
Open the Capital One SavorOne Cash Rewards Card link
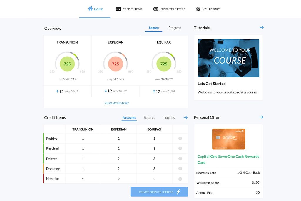tap(228, 160)
